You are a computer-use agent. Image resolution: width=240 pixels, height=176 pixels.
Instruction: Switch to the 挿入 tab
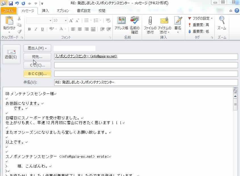(45, 11)
